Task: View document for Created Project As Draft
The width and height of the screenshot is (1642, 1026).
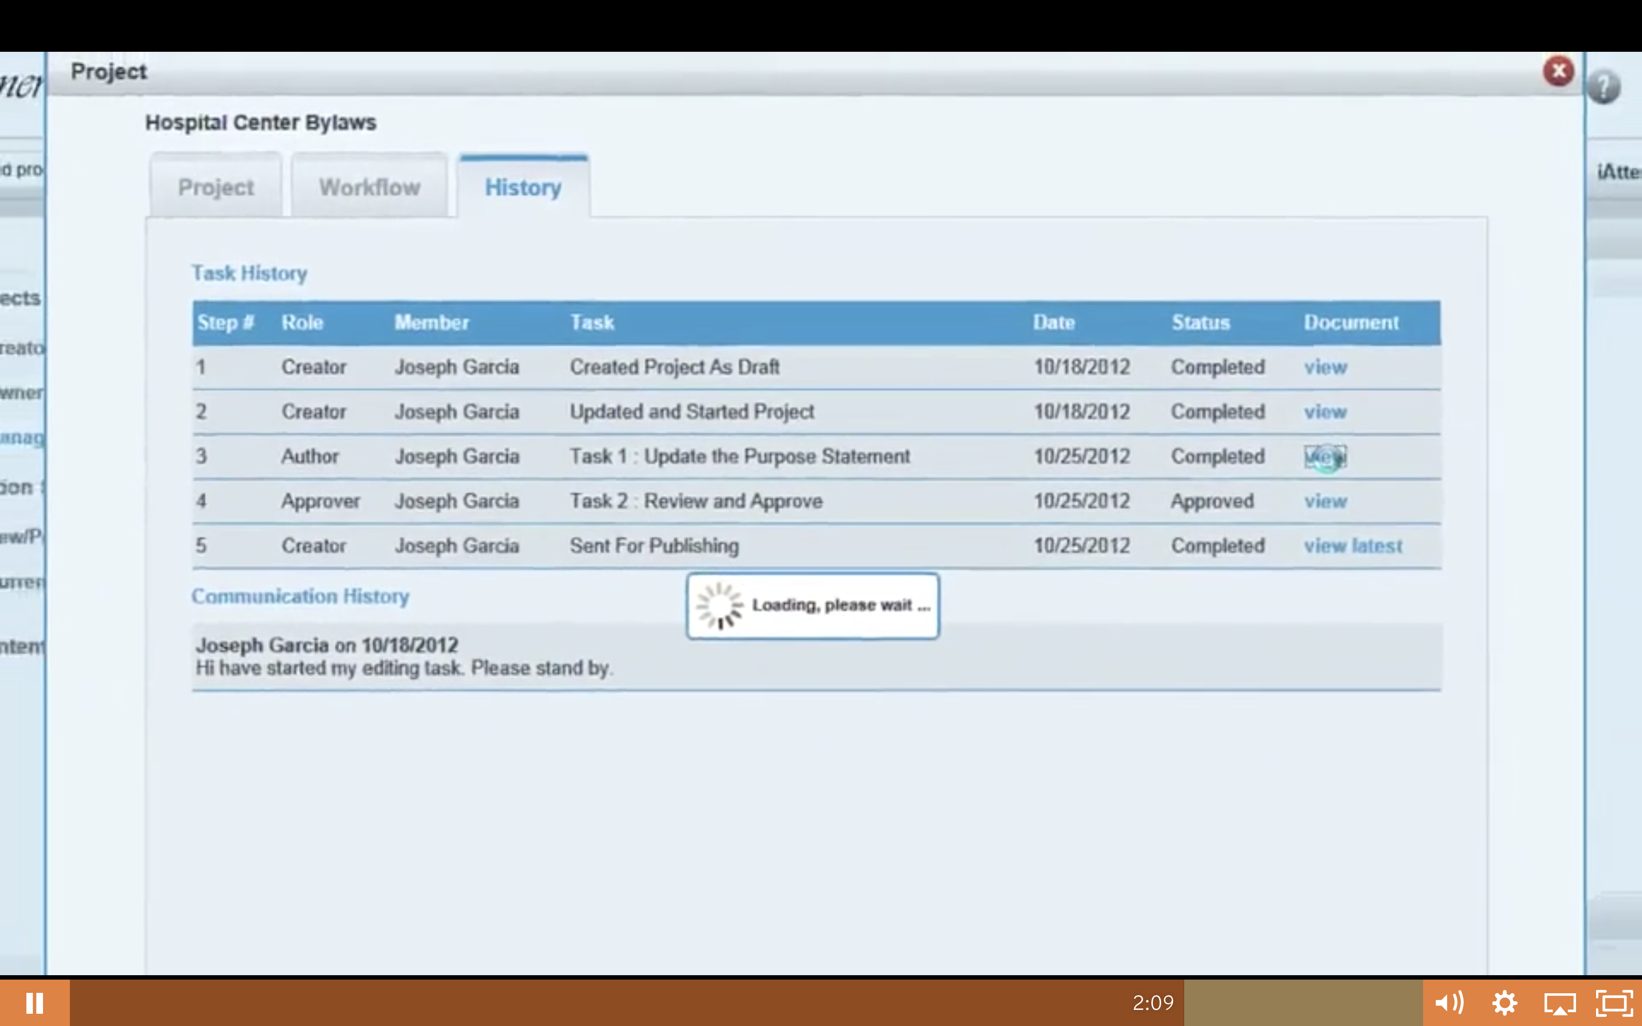Action: [x=1325, y=367]
